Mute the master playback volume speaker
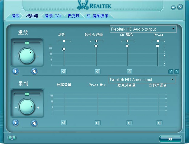189x148 pixels. pyautogui.click(x=35, y=71)
